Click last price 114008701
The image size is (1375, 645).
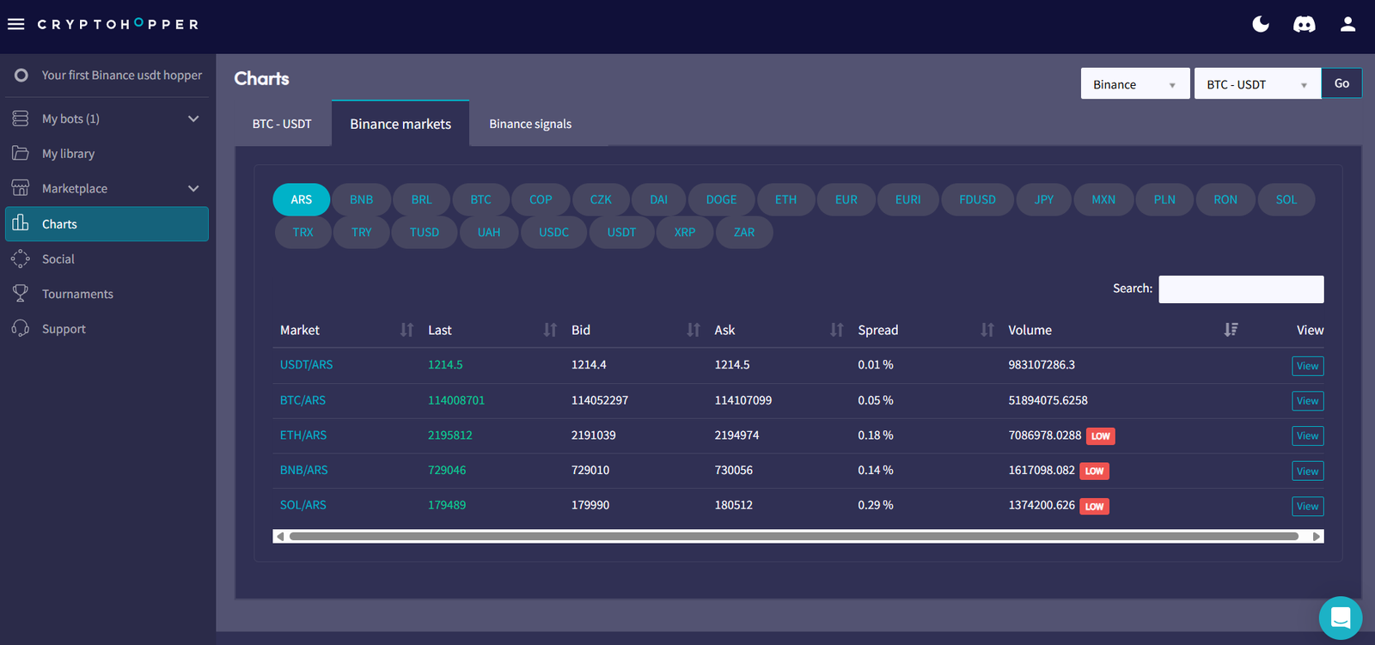tap(456, 400)
